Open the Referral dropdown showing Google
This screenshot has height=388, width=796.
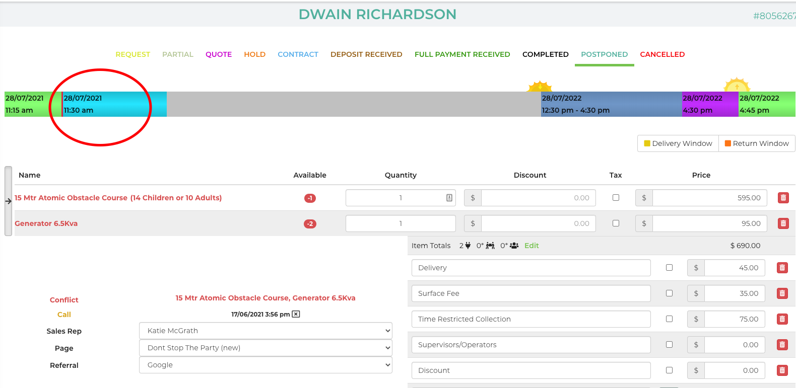pos(266,365)
